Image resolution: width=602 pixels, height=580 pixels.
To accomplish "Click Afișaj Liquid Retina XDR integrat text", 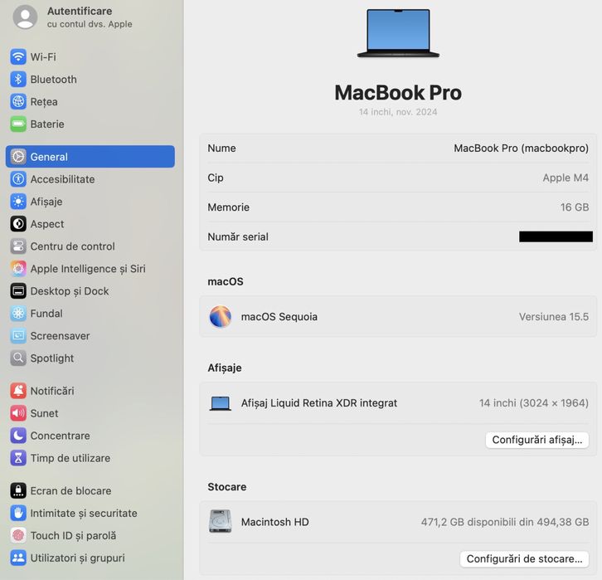I will coord(319,403).
